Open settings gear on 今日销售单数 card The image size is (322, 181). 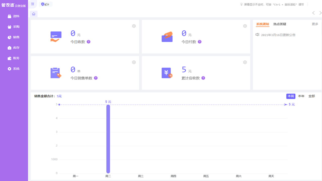click(134, 62)
